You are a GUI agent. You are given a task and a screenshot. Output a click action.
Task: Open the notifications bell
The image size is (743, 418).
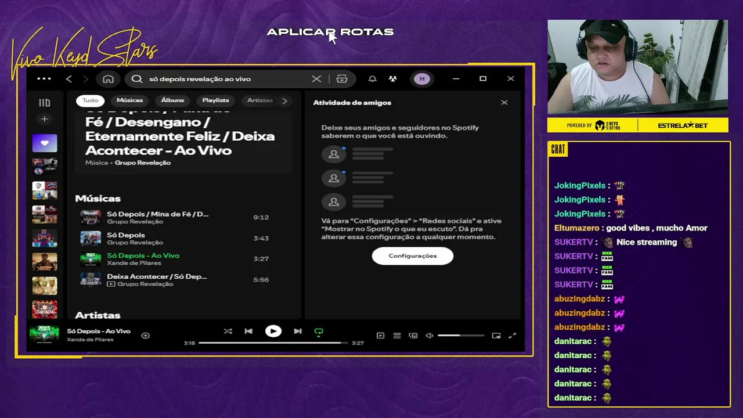(373, 79)
